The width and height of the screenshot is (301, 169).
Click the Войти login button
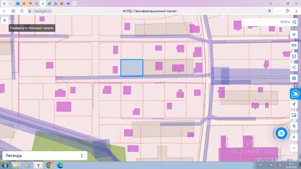(x=288, y=22)
